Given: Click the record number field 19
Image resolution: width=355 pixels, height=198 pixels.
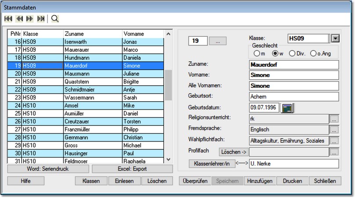Looking at the screenshot, I should [198, 41].
